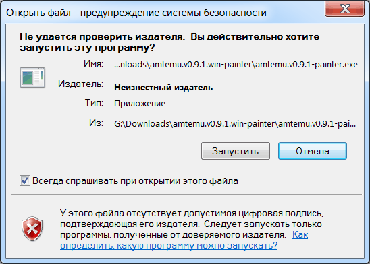370x264 pixels.
Task: Click the 'Всегда спрашивать при открытии этого файла' label
Action: click(x=135, y=181)
